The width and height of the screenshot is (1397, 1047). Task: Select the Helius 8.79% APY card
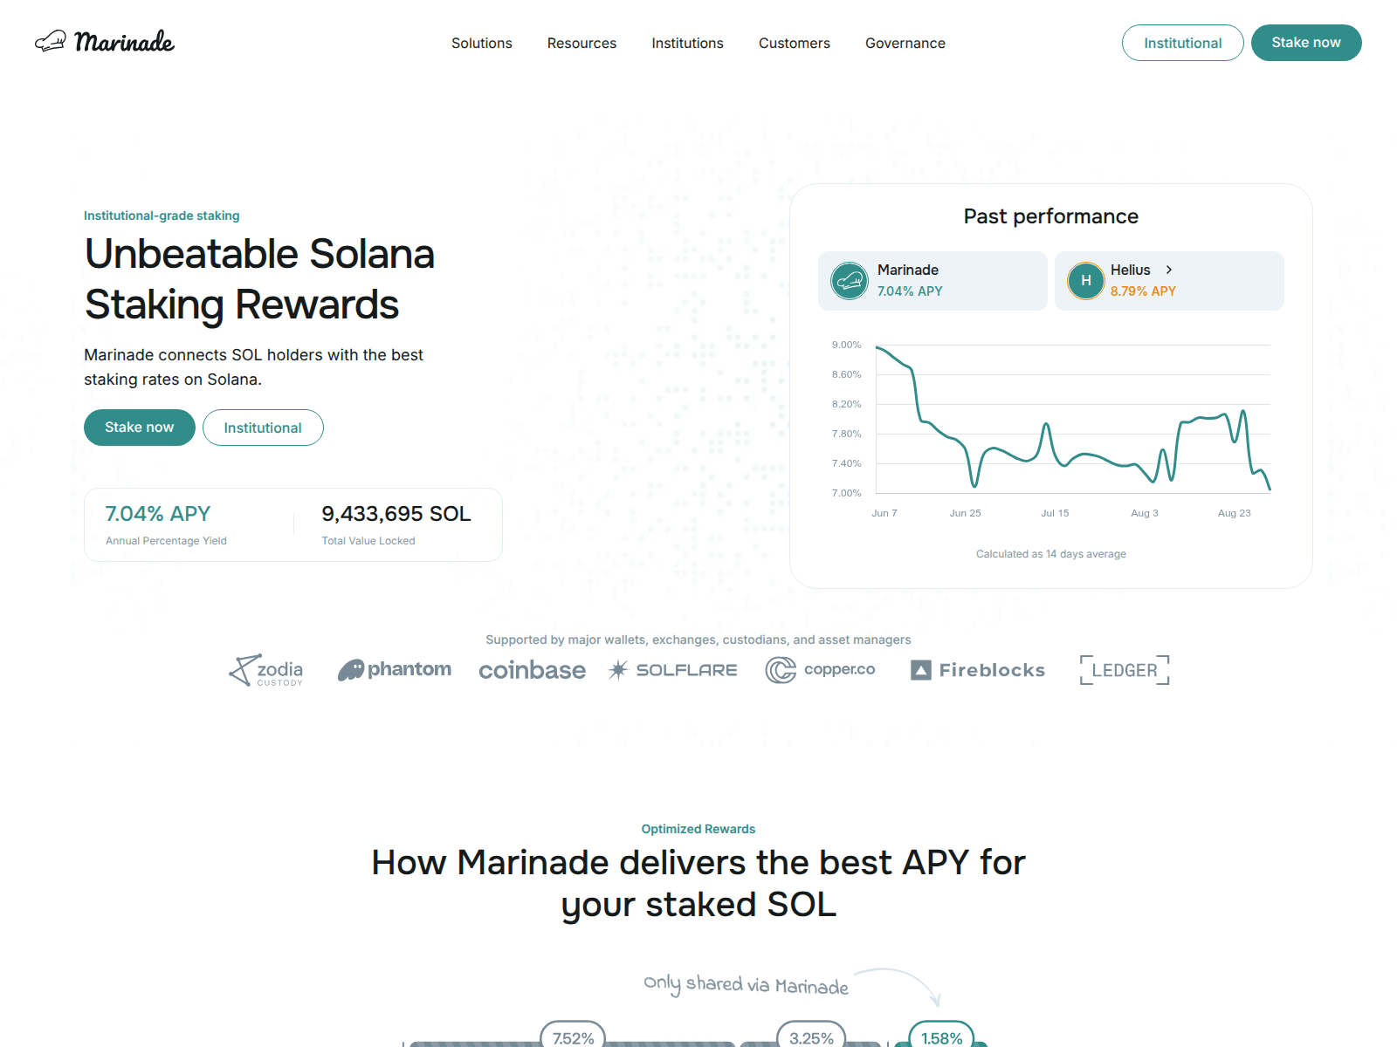[1169, 281]
